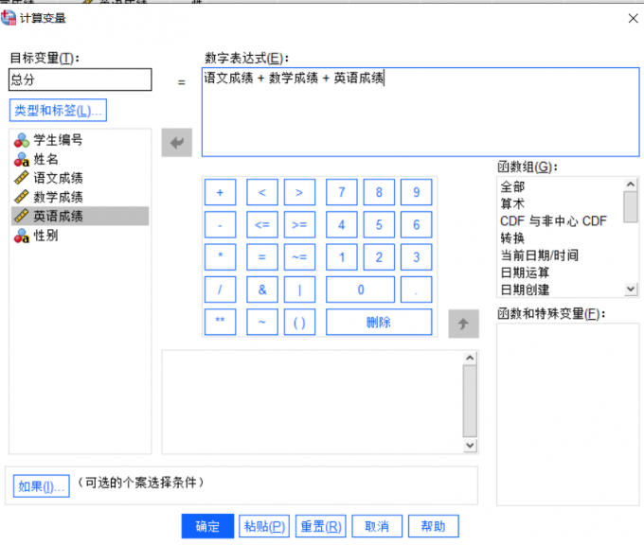Click the less-than-or-equal key
The image size is (644, 545).
(x=262, y=224)
